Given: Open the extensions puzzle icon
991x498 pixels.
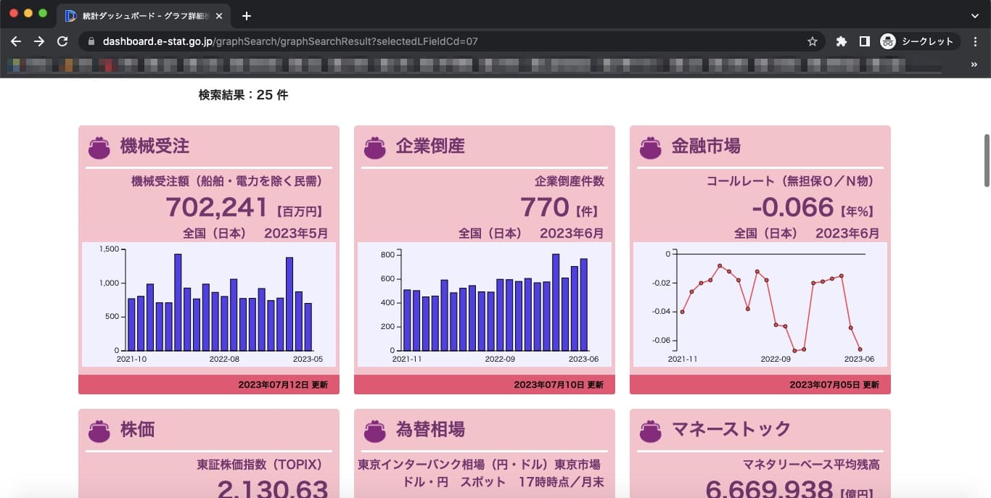Looking at the screenshot, I should click(842, 41).
